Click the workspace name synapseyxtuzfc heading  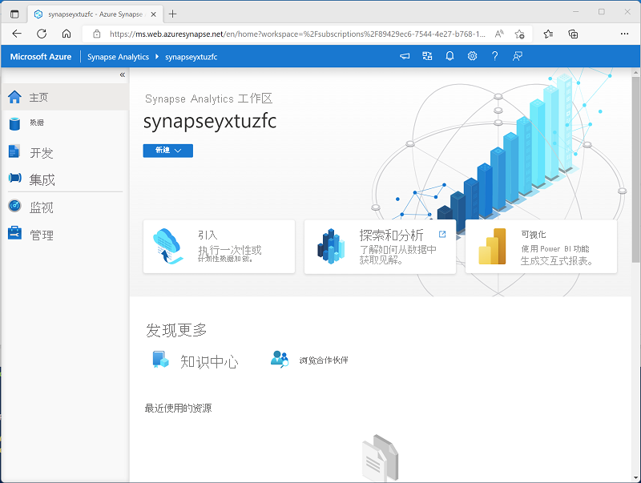[210, 122]
